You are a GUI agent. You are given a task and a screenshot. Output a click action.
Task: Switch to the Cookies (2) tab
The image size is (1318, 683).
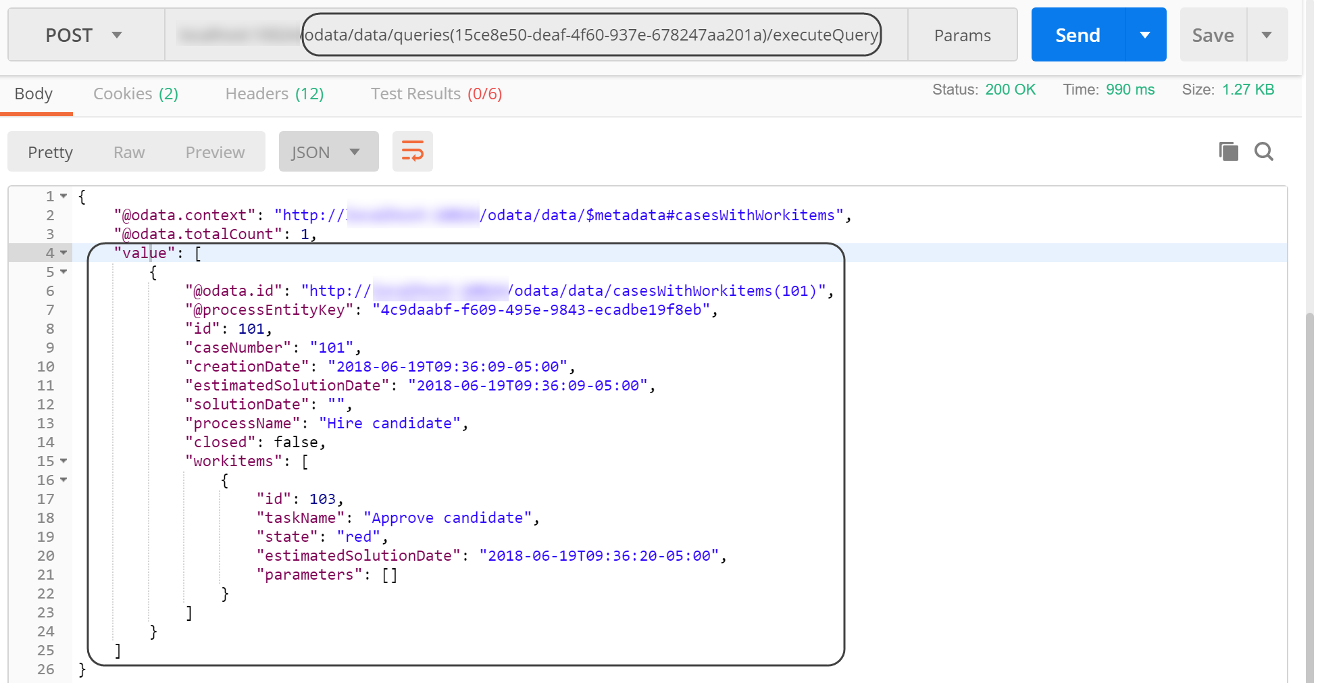pyautogui.click(x=136, y=94)
